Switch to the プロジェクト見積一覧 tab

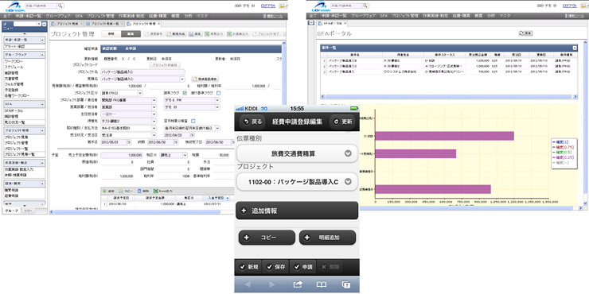click(104, 24)
